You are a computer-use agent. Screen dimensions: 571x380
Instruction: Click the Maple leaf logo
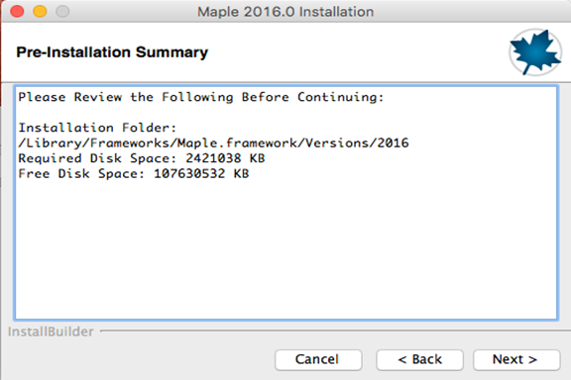[x=535, y=52]
